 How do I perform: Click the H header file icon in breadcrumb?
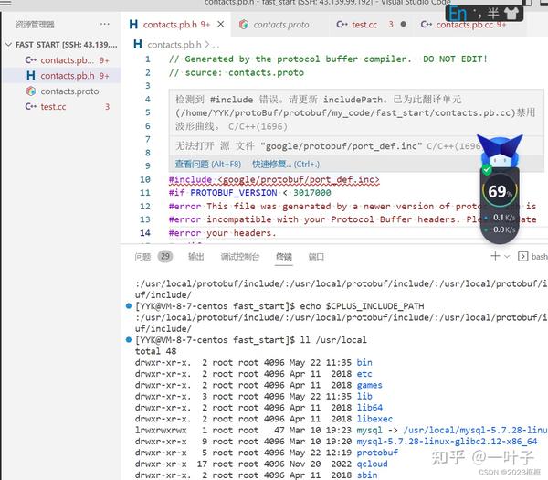(x=138, y=45)
